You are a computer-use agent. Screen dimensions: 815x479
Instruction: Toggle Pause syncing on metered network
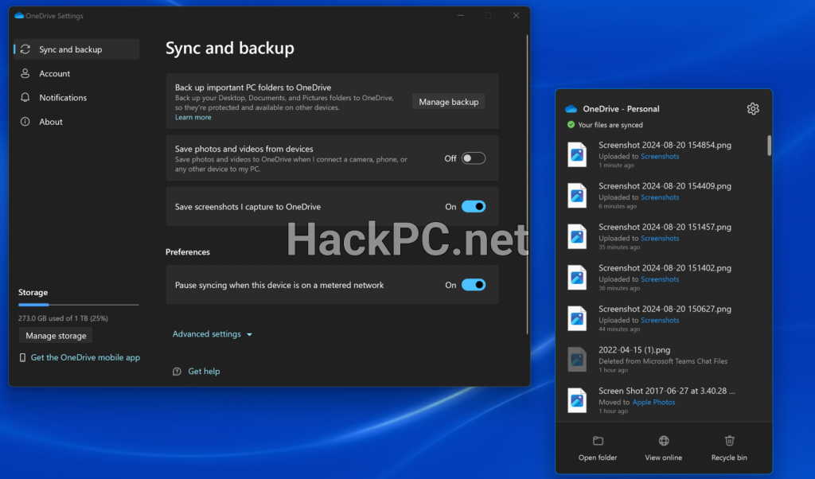coord(474,285)
